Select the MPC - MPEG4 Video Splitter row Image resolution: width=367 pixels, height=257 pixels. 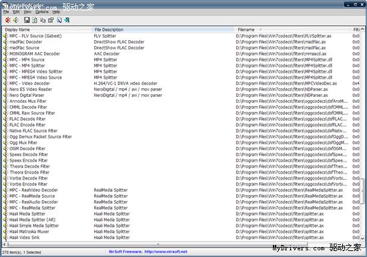(181, 71)
